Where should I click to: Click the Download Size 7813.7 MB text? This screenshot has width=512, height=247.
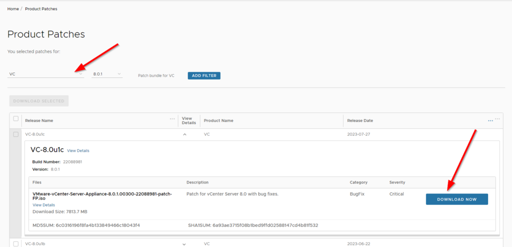60,211
